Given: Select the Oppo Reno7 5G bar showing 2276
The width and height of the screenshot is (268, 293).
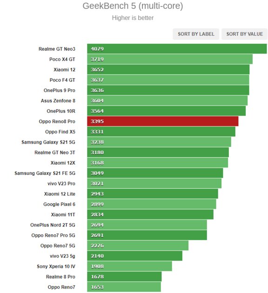Looking at the screenshot, I should [x=138, y=246].
